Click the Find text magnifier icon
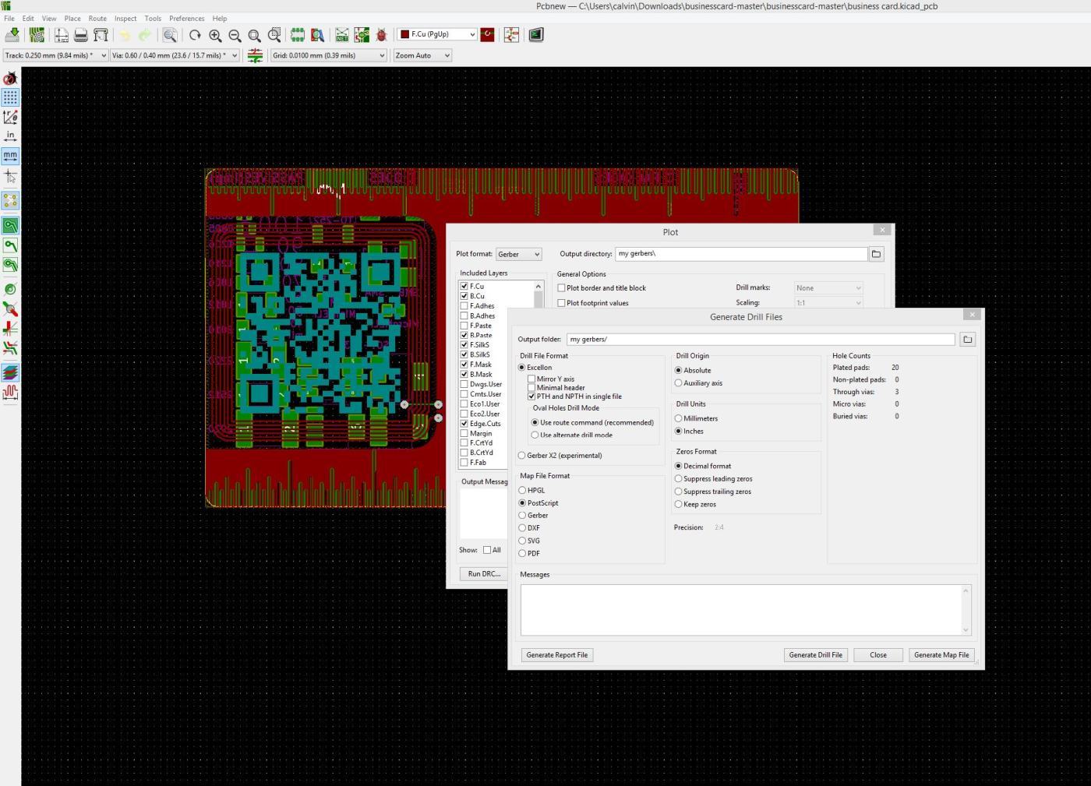 coord(169,35)
